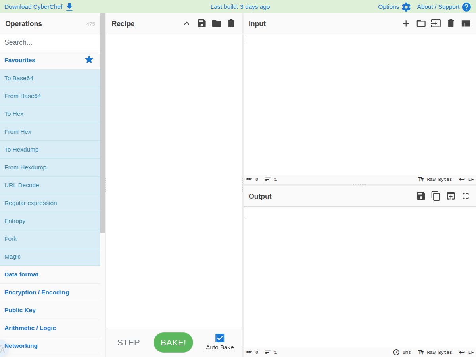Clear the recipe with trash icon

pos(231,23)
